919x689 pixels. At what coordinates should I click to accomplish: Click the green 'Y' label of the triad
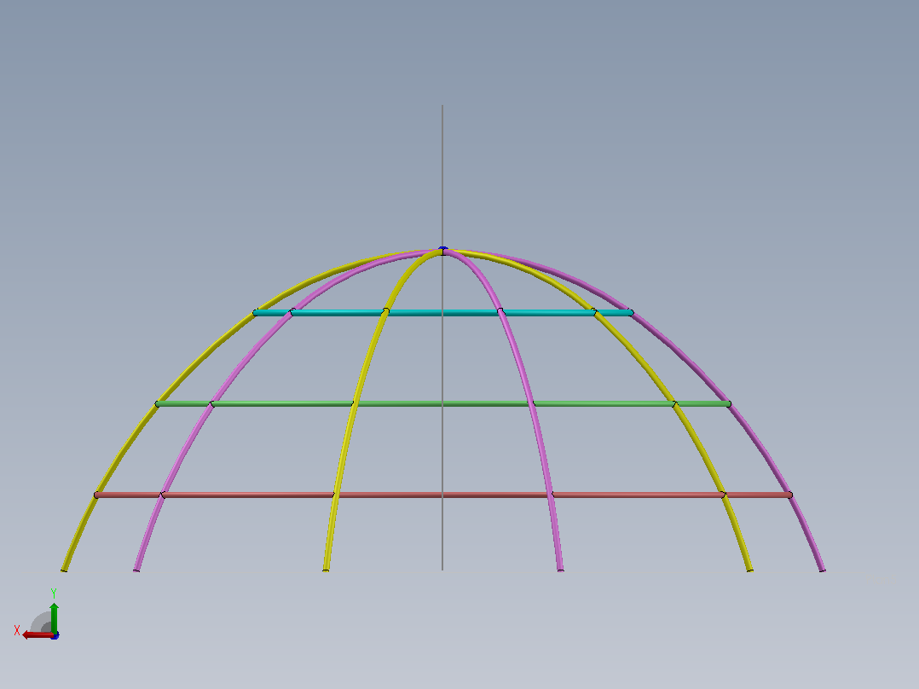point(54,593)
